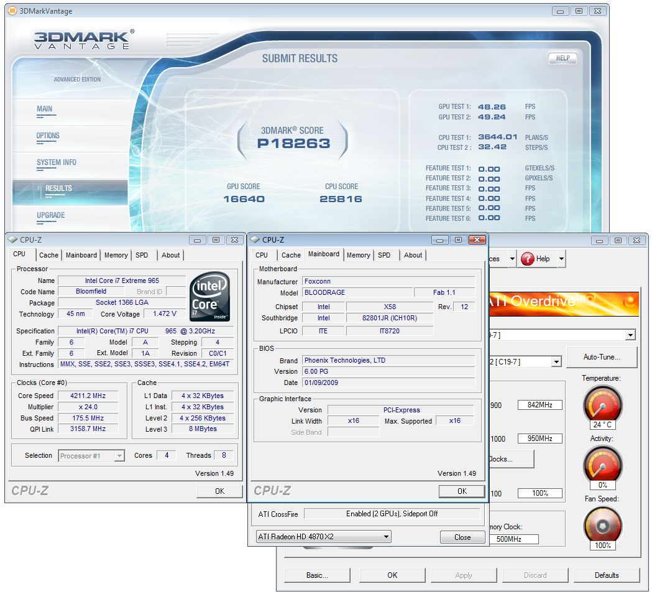Click the Intel Core i7 Extreme 965 name
Viewport: 652px width, 594px height.
(x=122, y=281)
